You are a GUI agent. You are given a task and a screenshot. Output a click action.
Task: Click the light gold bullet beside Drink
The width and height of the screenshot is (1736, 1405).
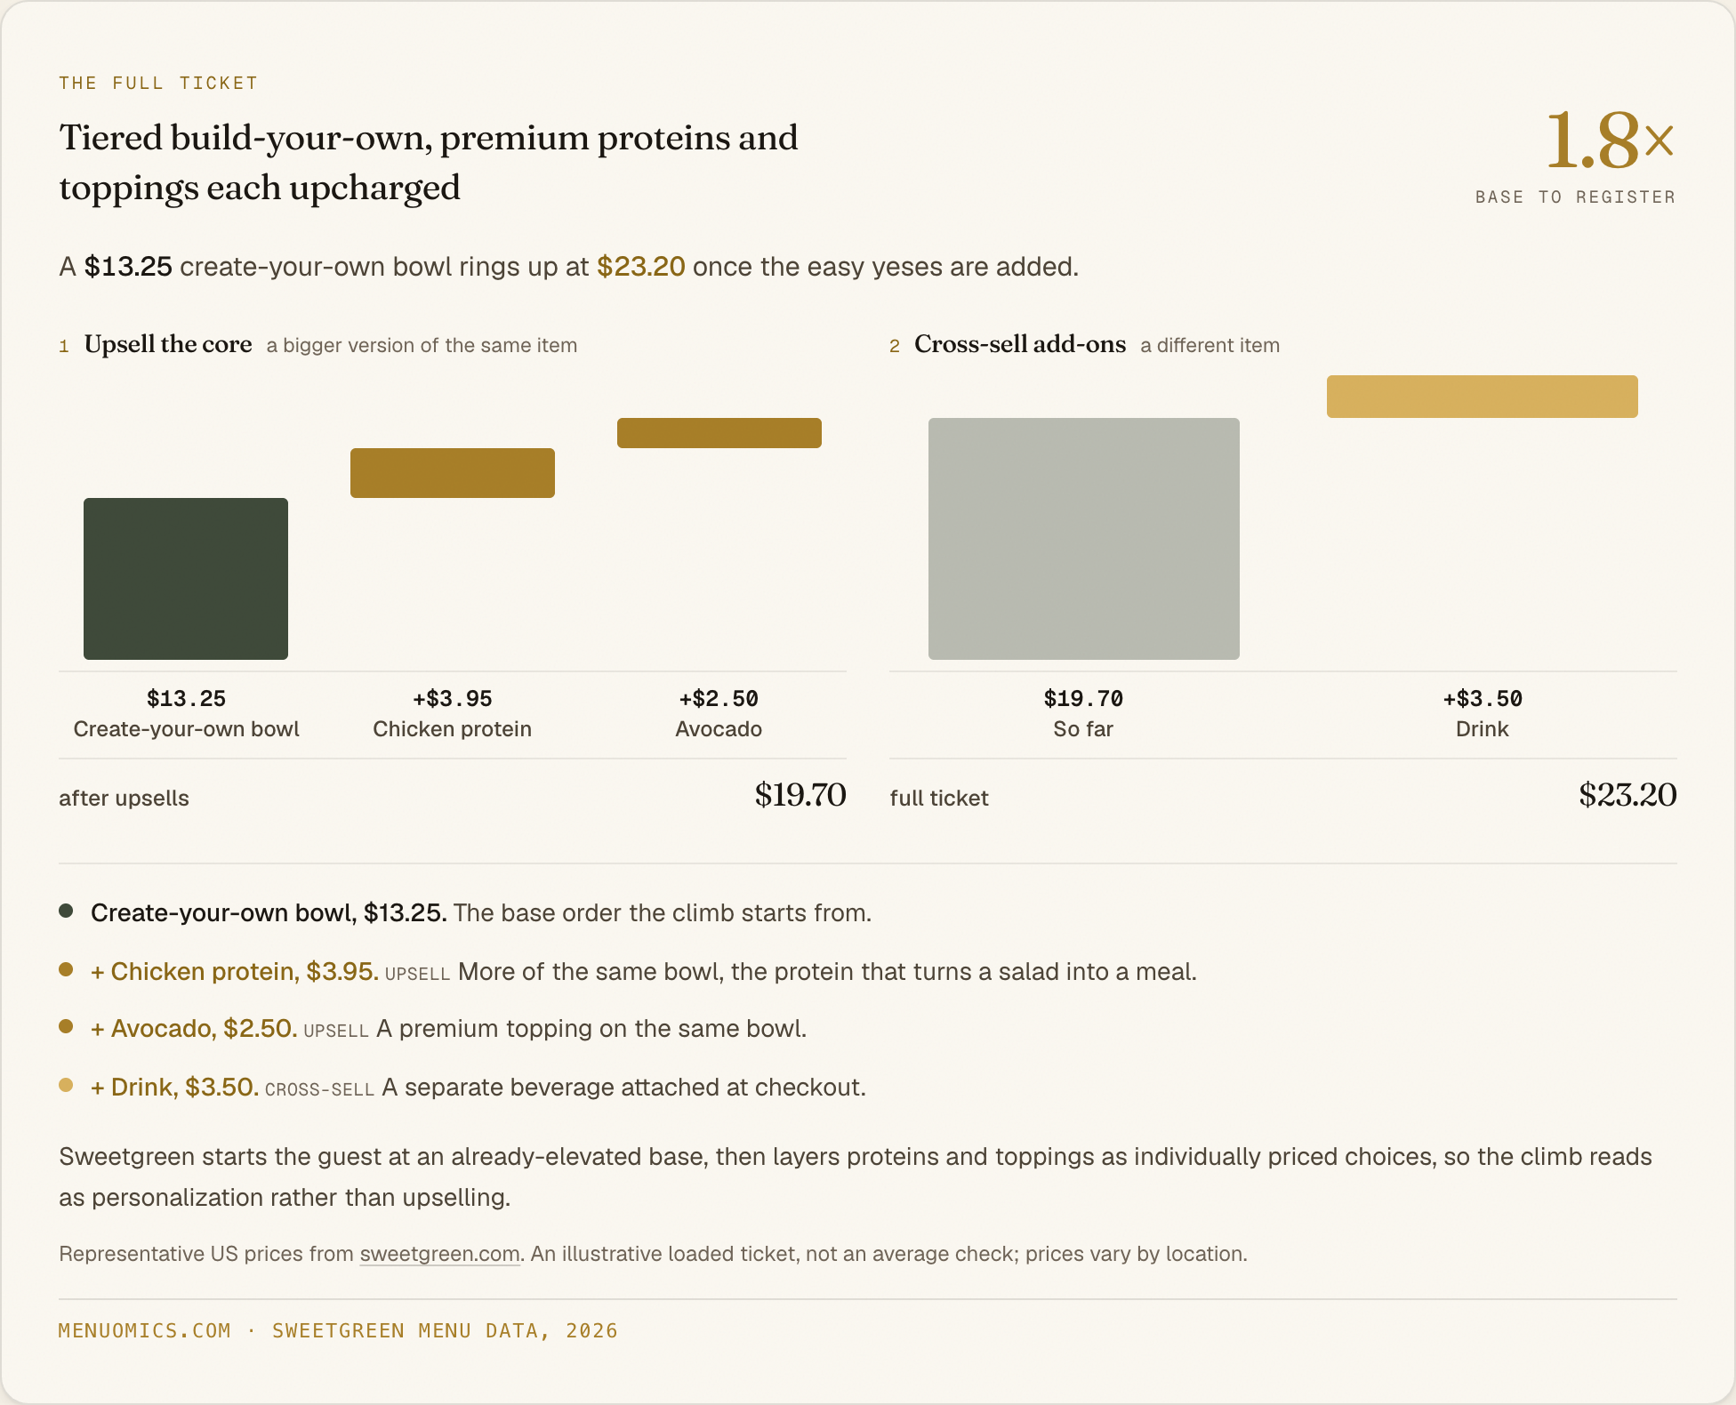[66, 1085]
